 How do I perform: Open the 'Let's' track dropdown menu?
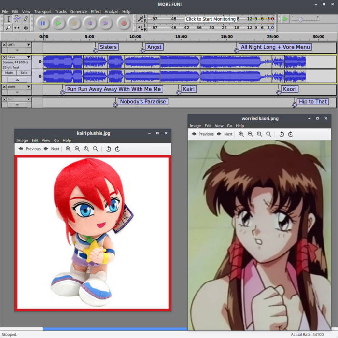[28, 45]
